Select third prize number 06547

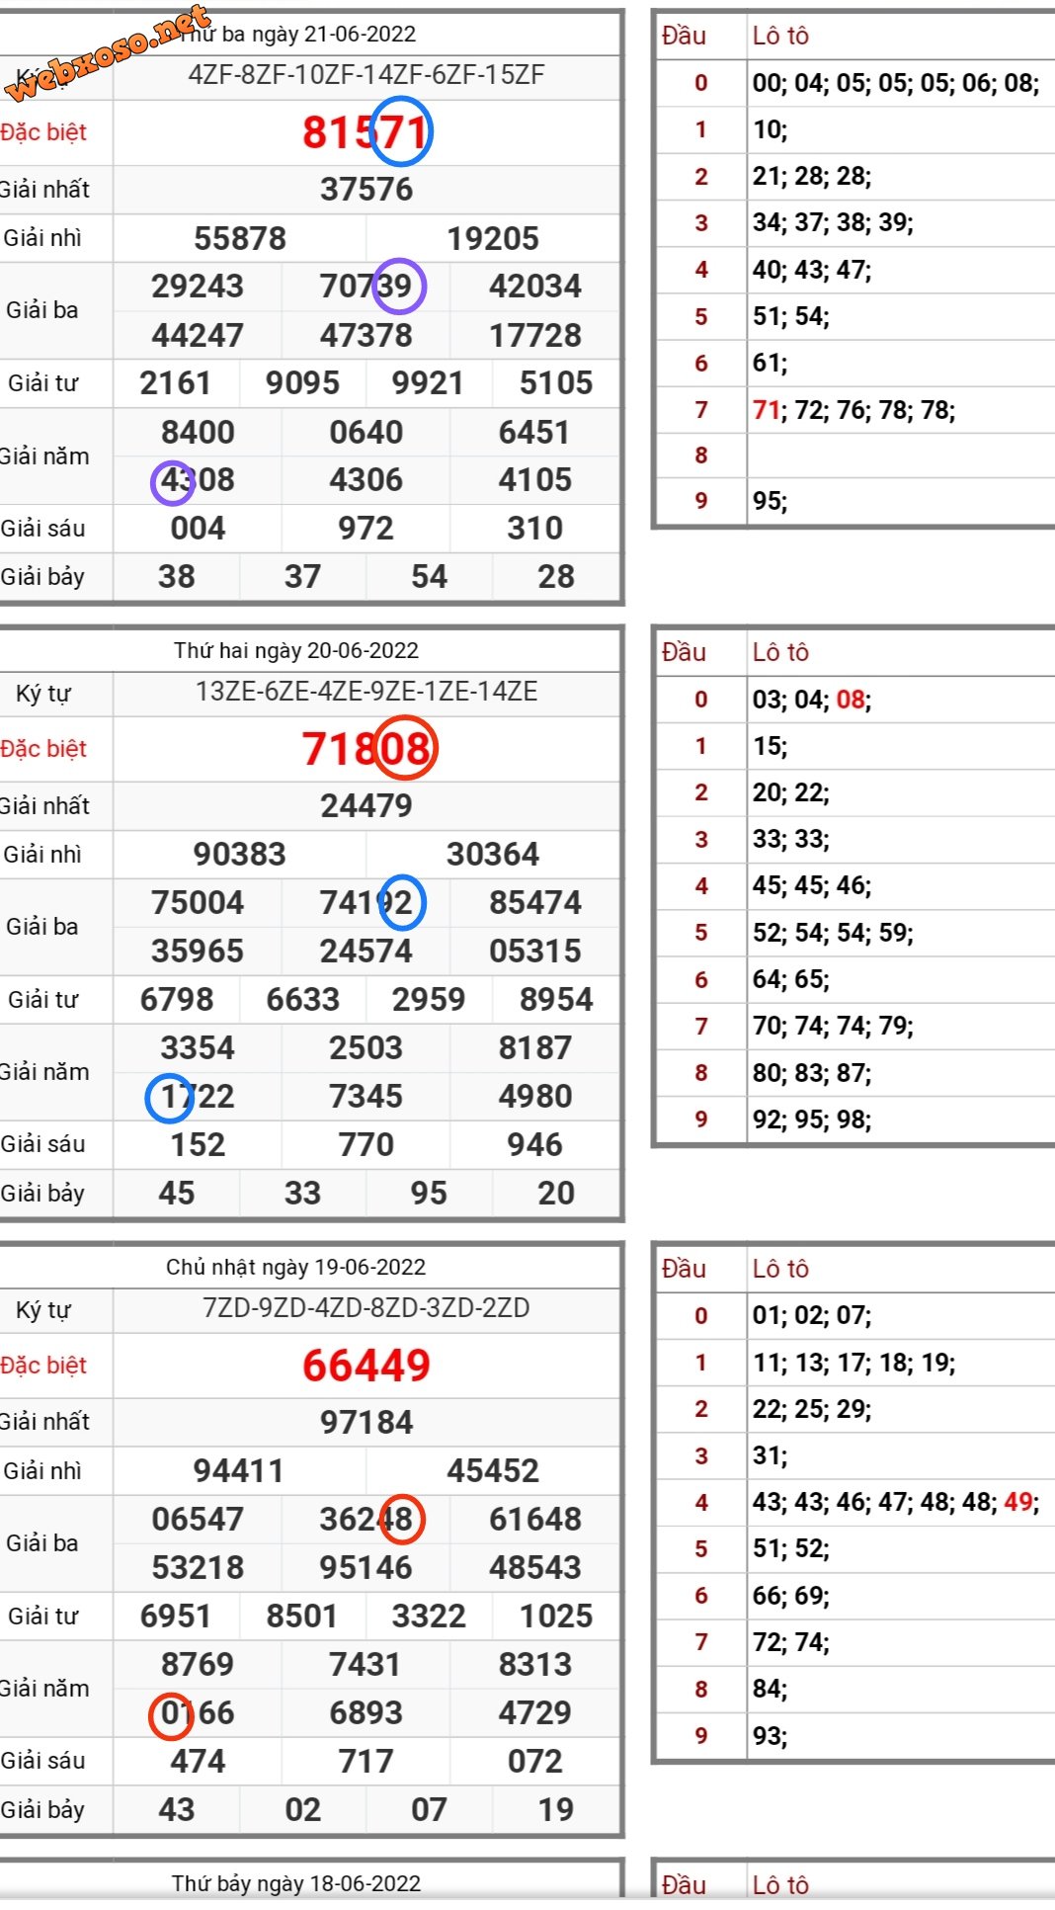tap(198, 1519)
